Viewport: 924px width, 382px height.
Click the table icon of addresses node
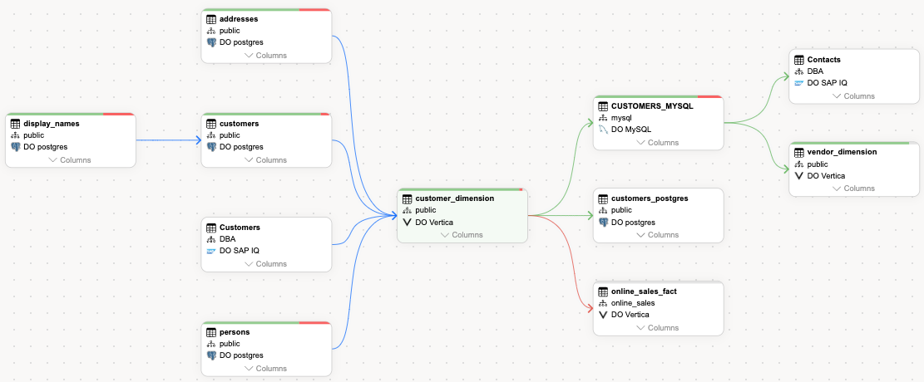[211, 19]
